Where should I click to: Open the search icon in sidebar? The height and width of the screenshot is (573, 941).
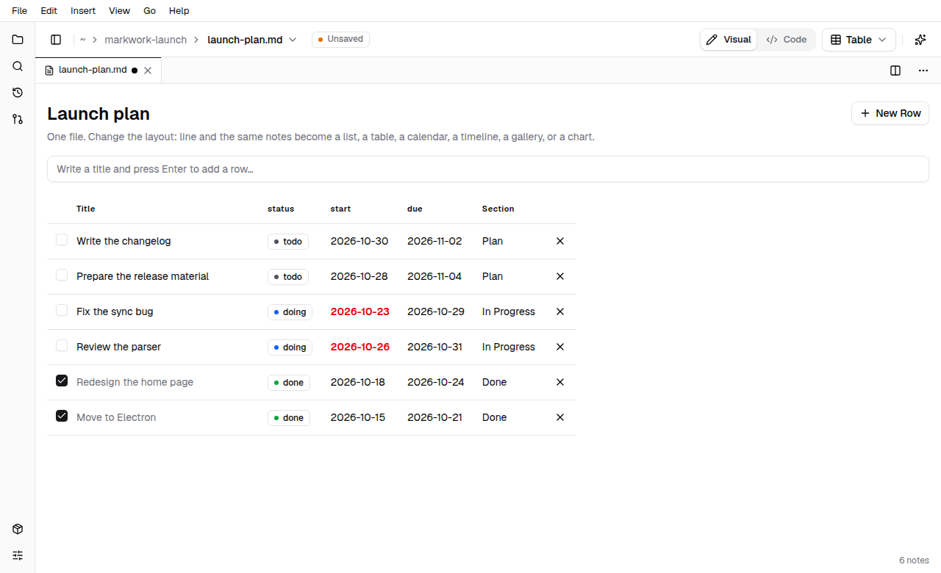[18, 66]
